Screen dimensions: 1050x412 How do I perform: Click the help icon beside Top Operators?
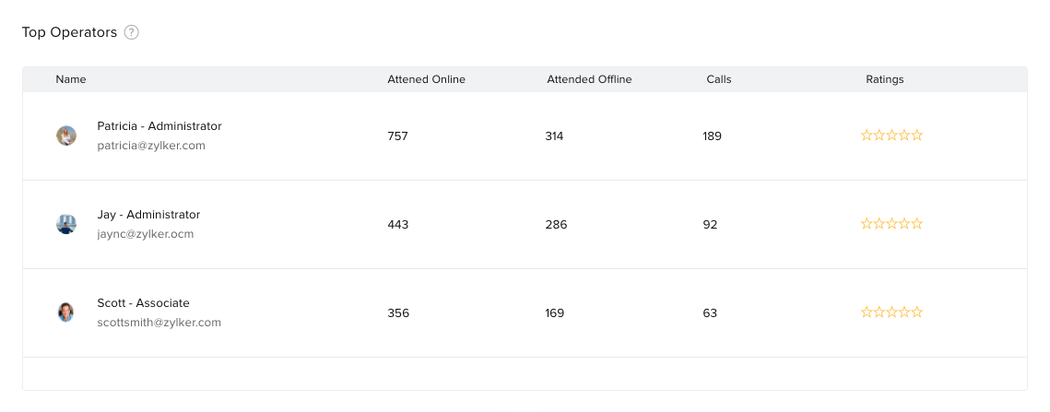click(132, 32)
